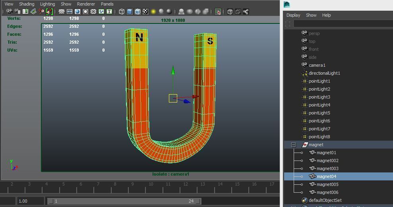The image size is (393, 207).
Task: Select magnet006 in the Outliner
Action: click(327, 192)
